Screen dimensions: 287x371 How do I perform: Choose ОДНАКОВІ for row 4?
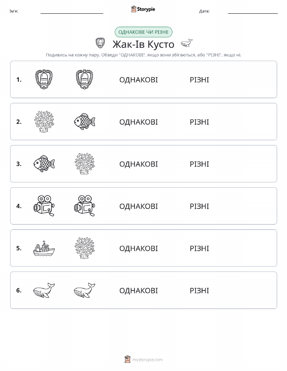[138, 206]
